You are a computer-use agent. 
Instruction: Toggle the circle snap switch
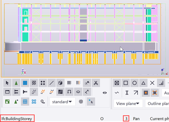[135, 83]
